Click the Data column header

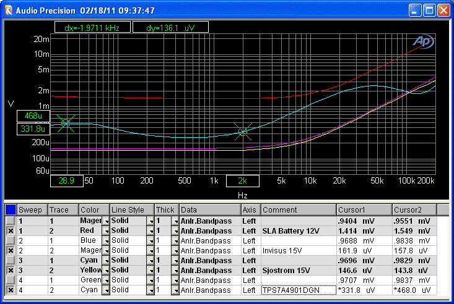(210, 210)
